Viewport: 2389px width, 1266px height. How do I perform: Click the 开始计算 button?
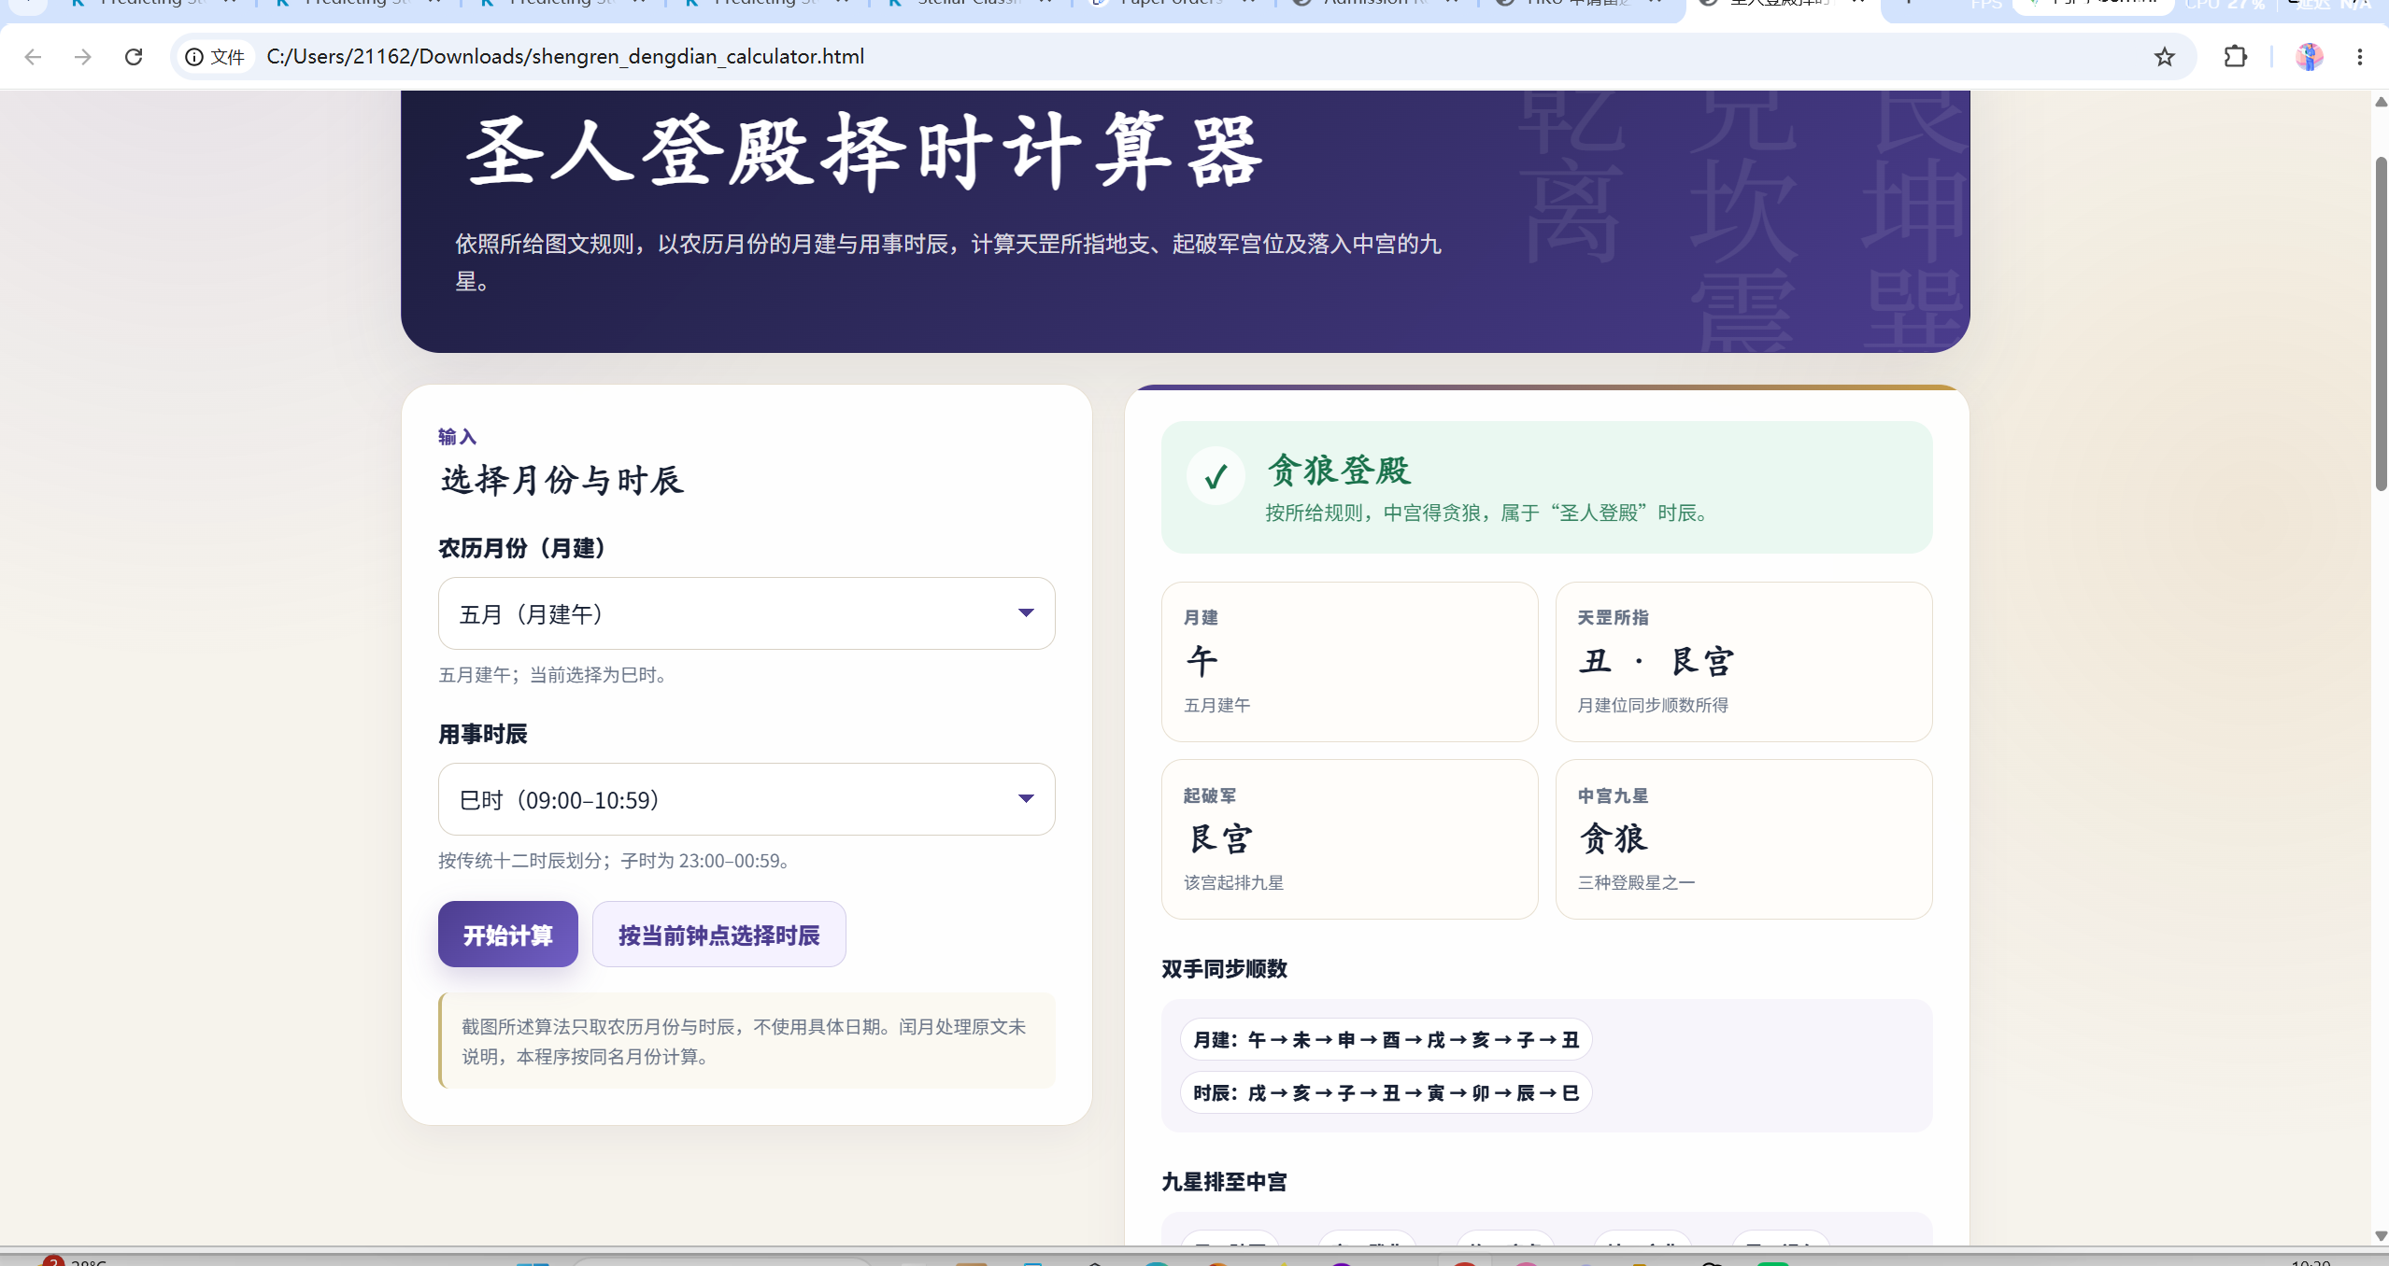click(x=508, y=935)
